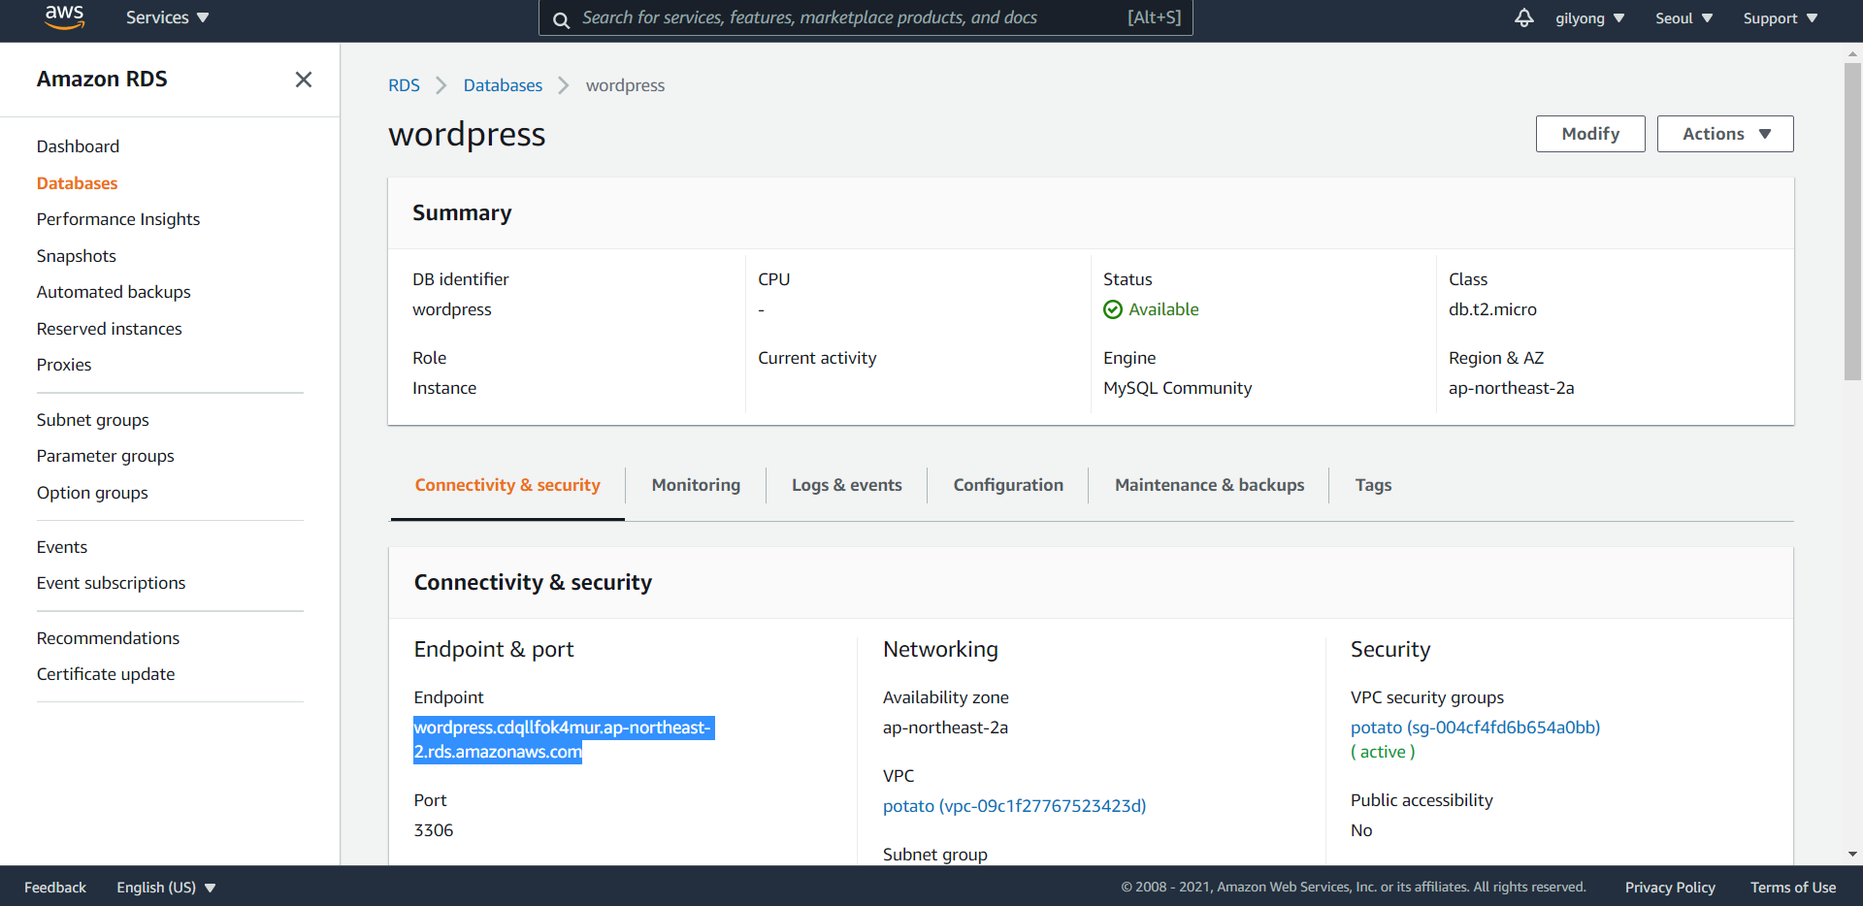Click the search magnifier icon
The image size is (1863, 906).
tap(561, 18)
